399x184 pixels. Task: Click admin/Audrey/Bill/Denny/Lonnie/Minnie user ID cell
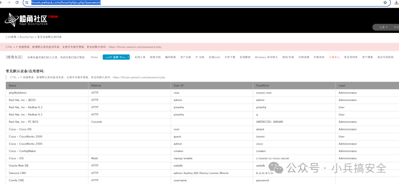point(201,173)
